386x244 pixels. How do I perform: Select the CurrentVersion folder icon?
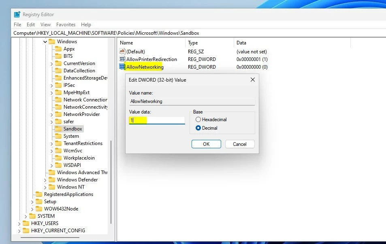58,63
